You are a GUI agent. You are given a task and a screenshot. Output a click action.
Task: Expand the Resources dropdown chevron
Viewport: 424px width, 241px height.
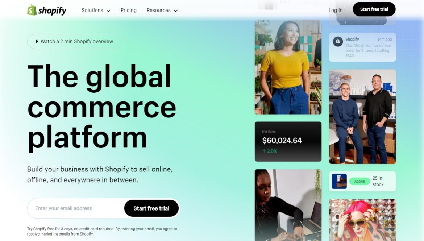[175, 11]
